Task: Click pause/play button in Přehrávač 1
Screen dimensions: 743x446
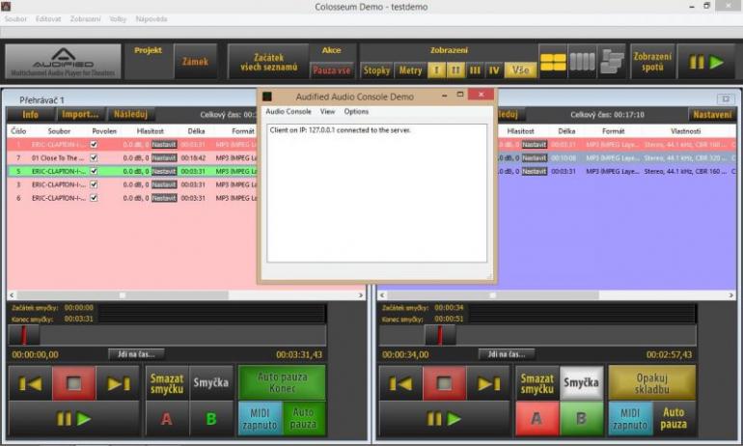Action: pos(74,419)
